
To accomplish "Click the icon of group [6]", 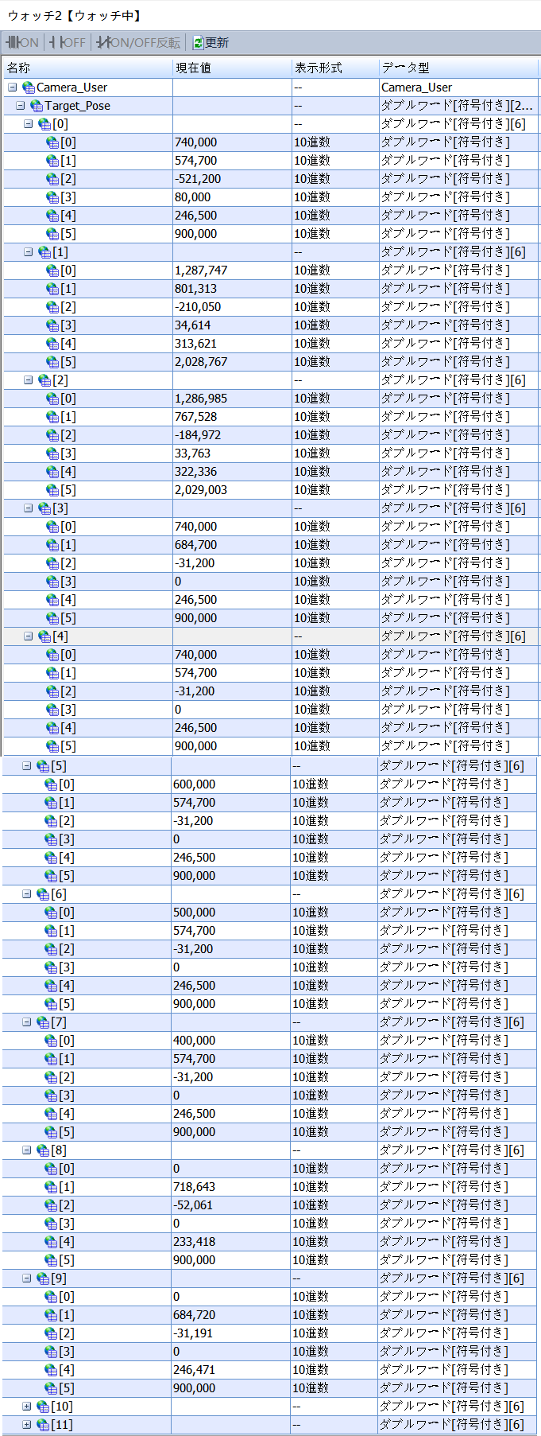I will (x=43, y=894).
